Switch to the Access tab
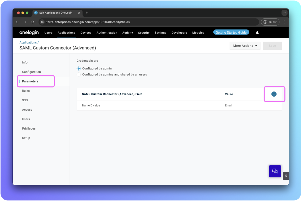 click(27, 110)
